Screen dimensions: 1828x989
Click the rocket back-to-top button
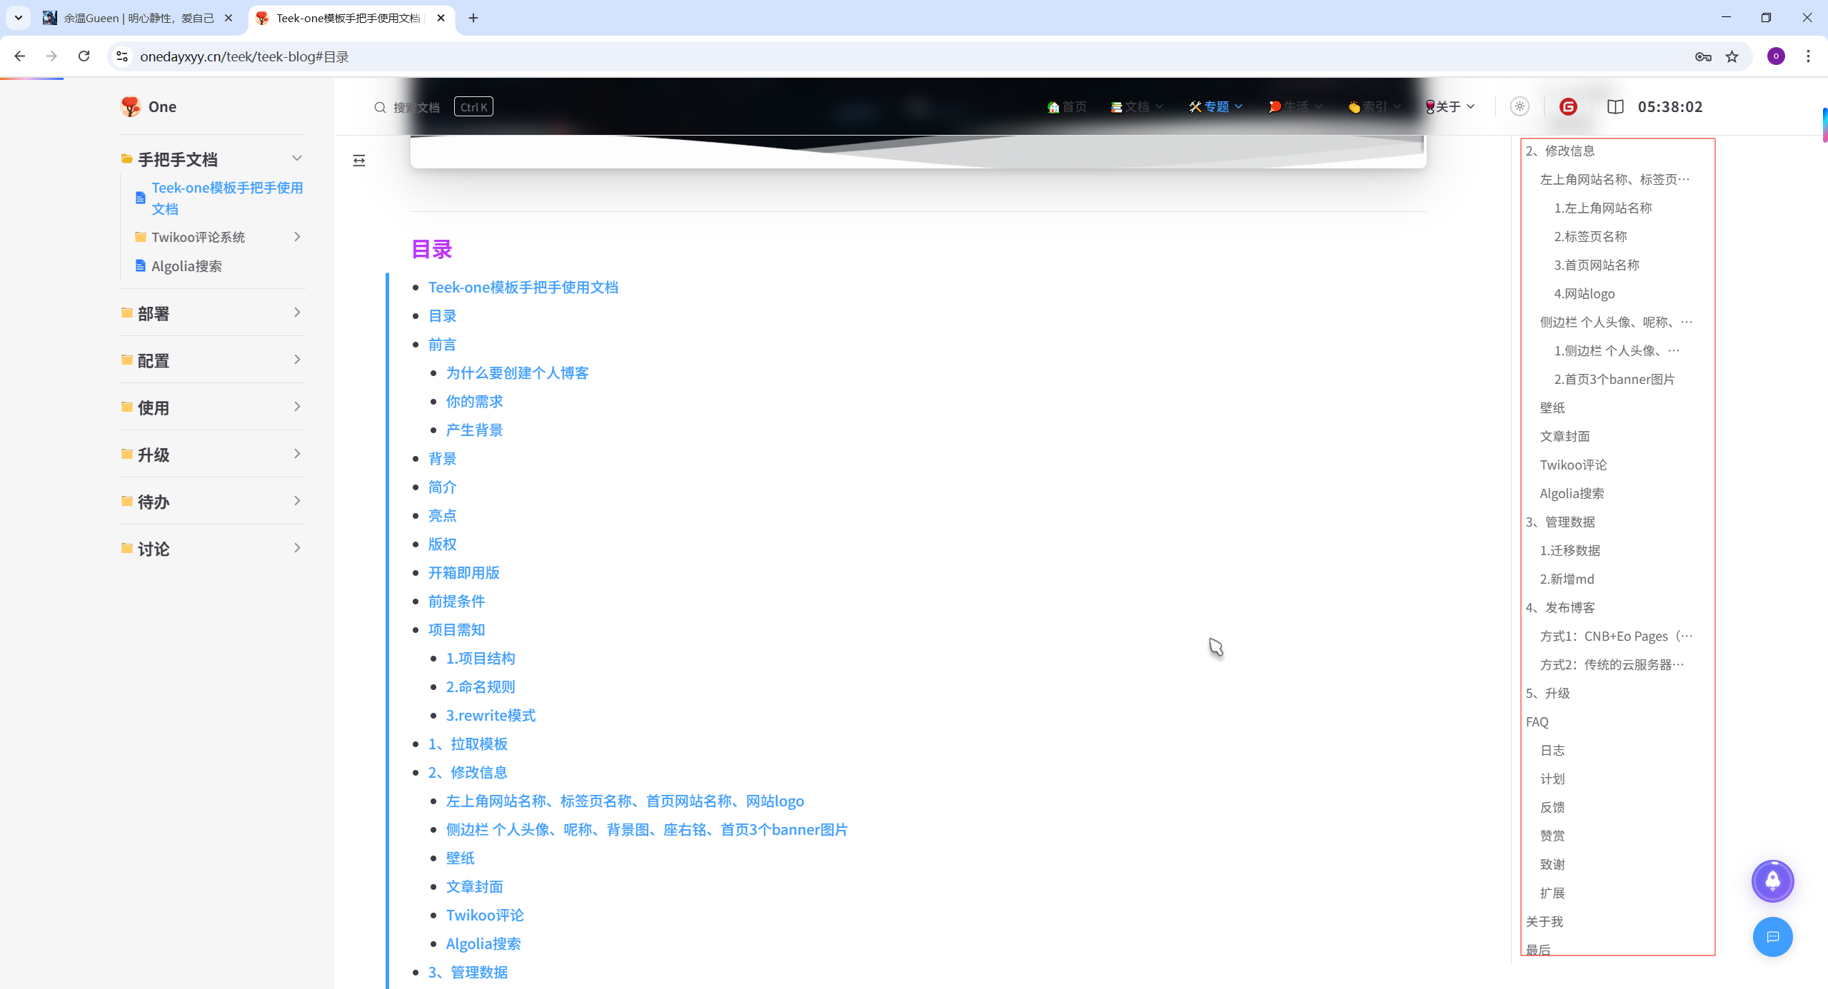pyautogui.click(x=1772, y=881)
